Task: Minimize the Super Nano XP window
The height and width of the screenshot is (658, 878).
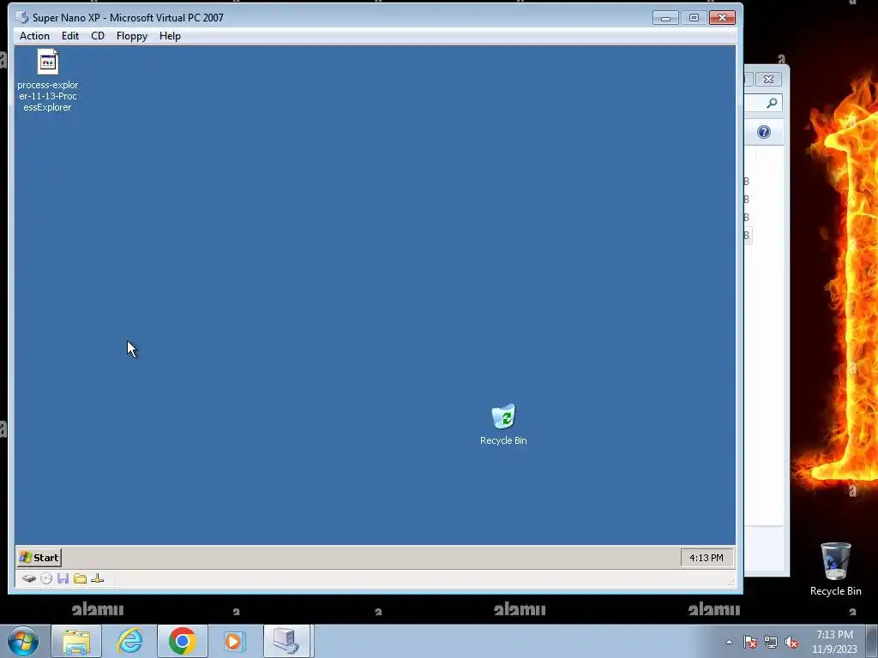Action: tap(665, 18)
